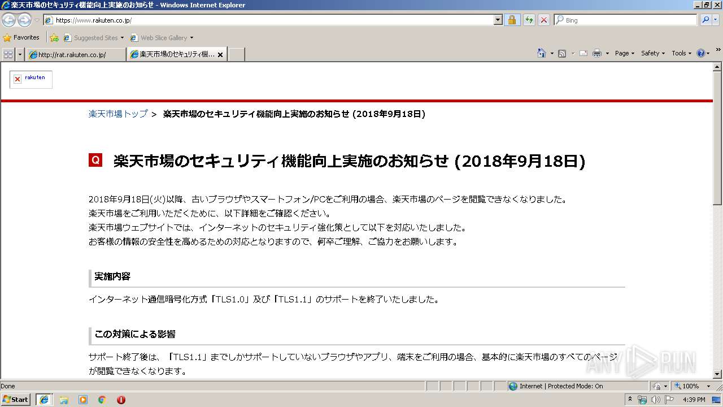This screenshot has width=723, height=407.
Task: Click the red Q icon by heading
Action: pyautogui.click(x=95, y=160)
